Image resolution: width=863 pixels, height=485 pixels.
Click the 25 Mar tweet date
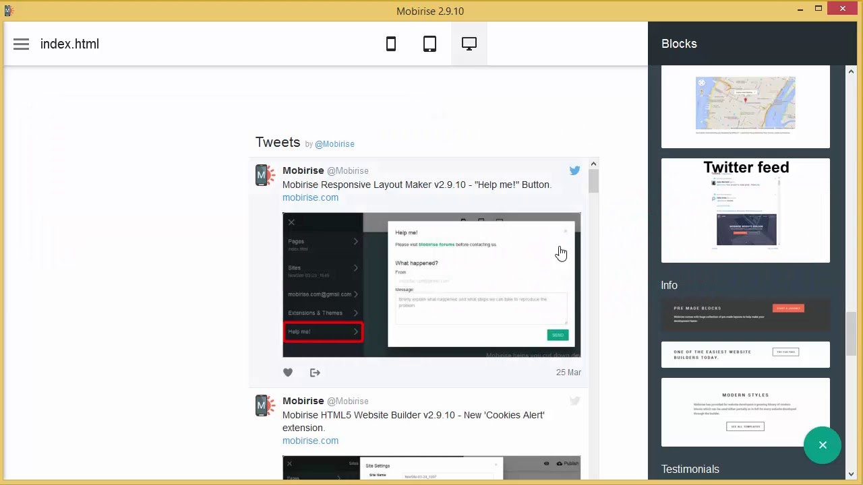(568, 373)
